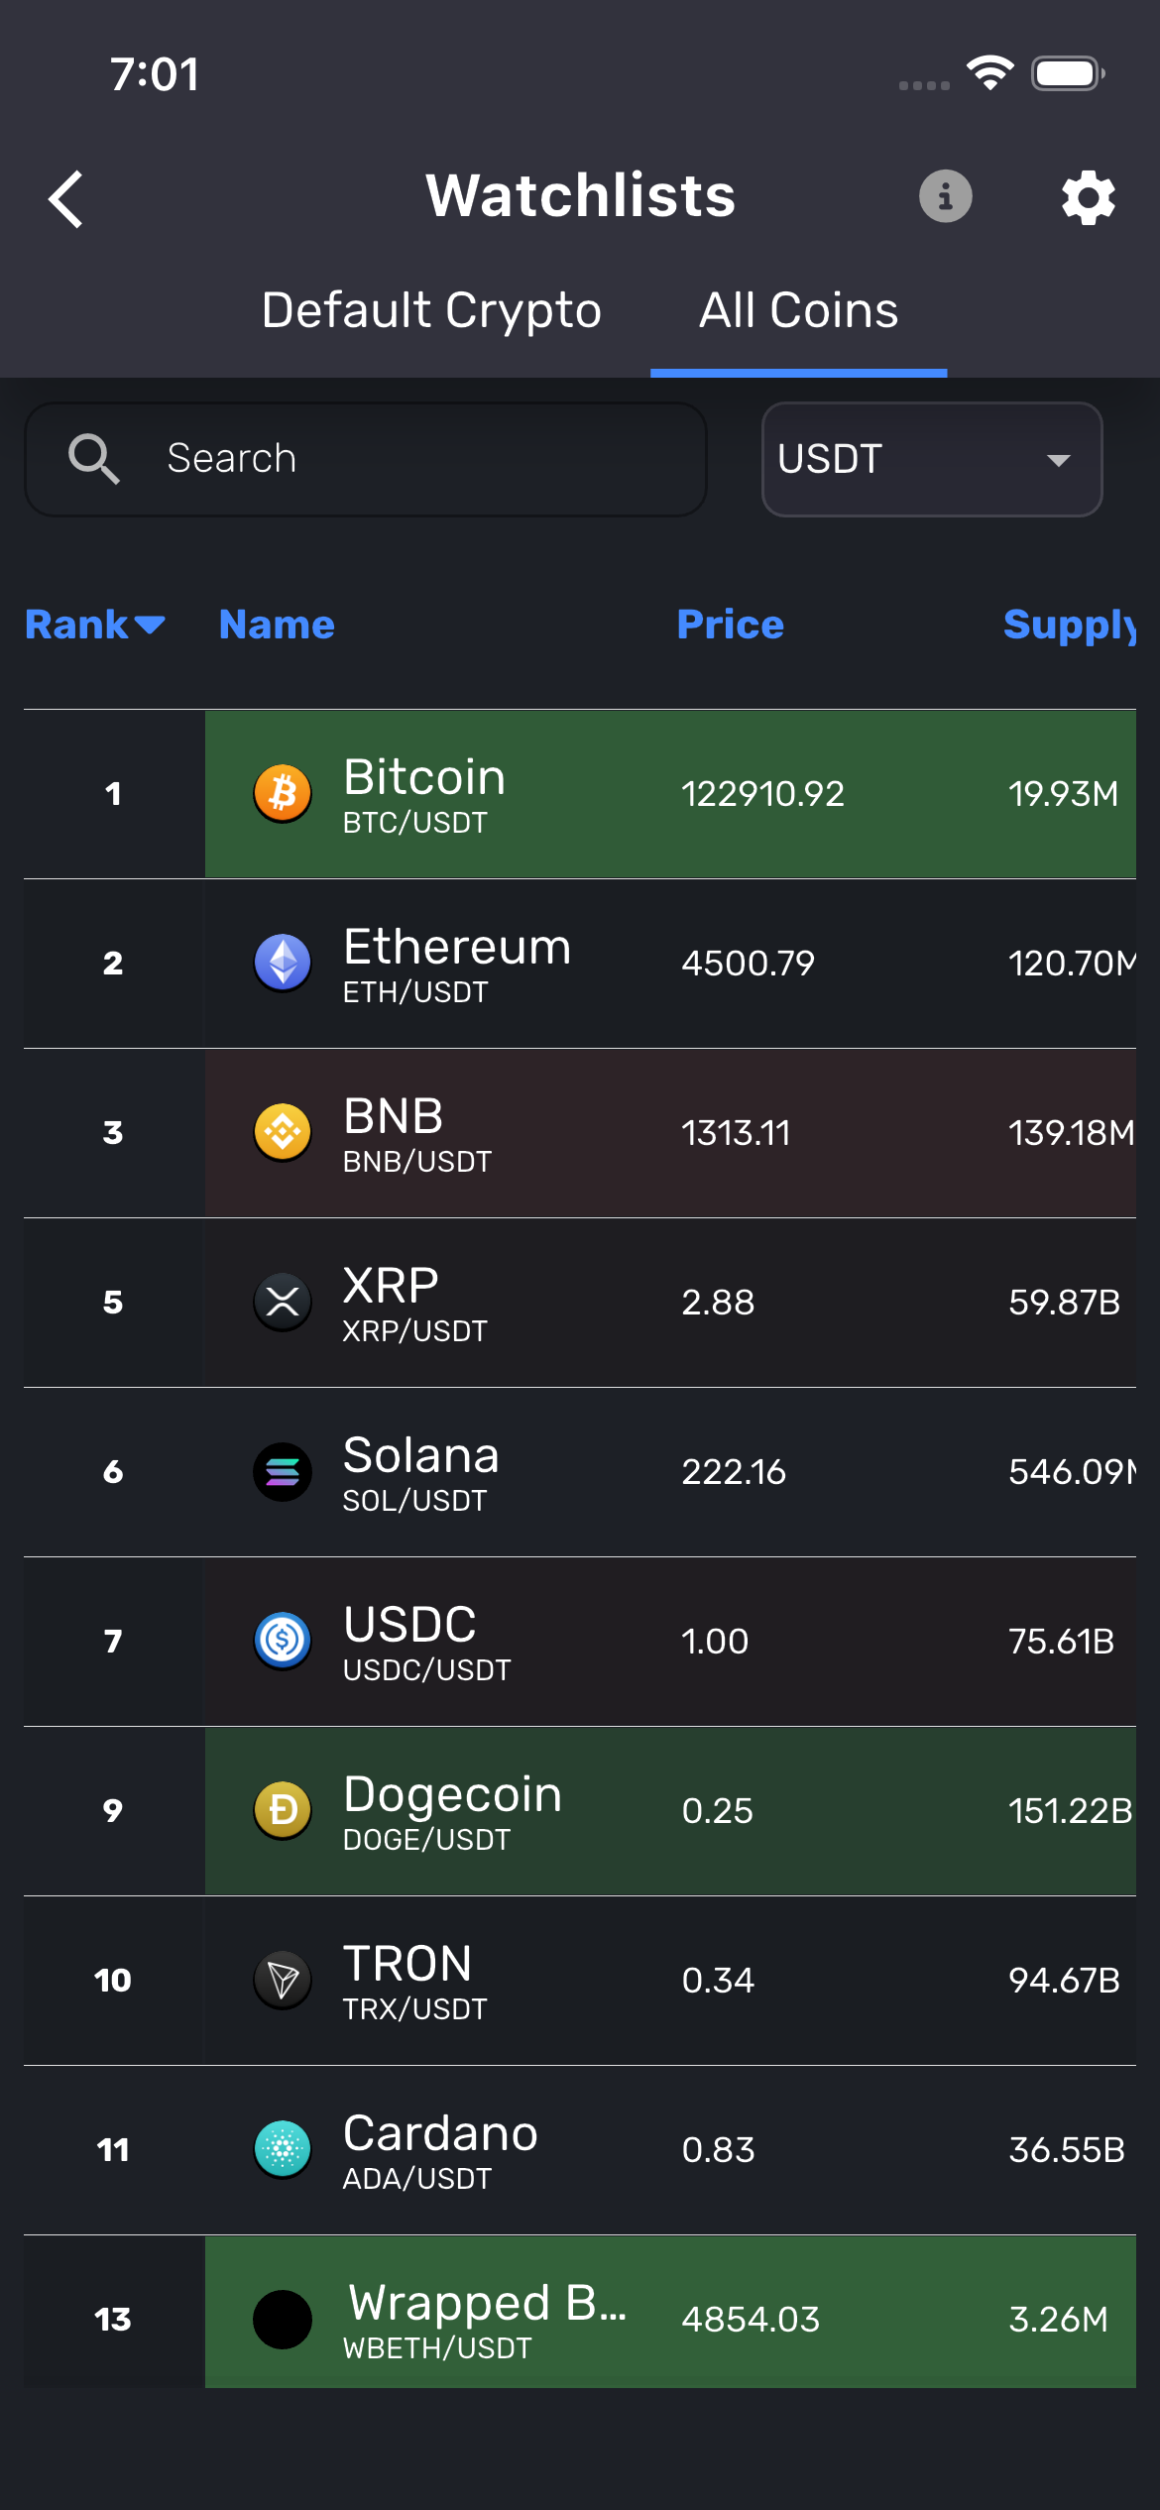
Task: Tap the Bitcoin coin logo
Action: click(x=283, y=794)
